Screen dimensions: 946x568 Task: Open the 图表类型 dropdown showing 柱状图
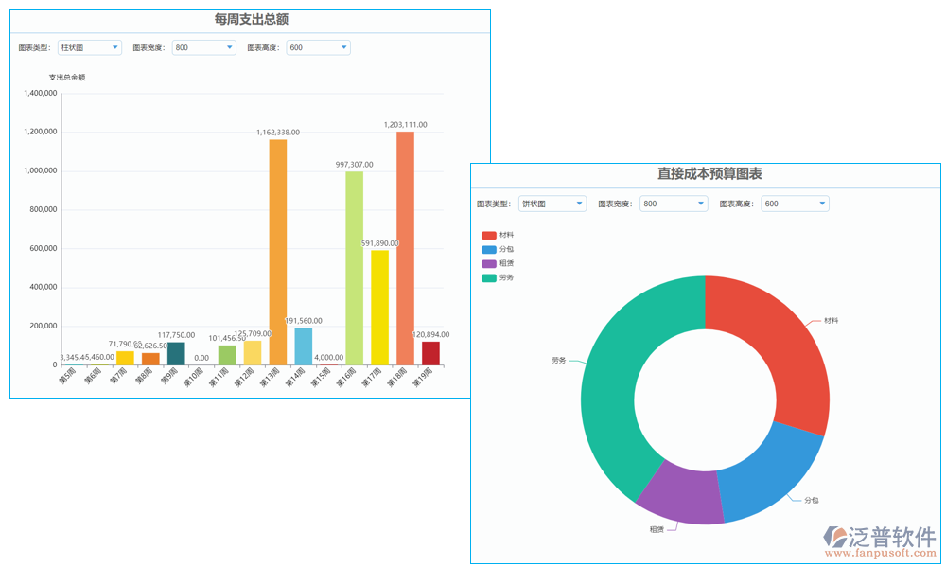(x=88, y=47)
